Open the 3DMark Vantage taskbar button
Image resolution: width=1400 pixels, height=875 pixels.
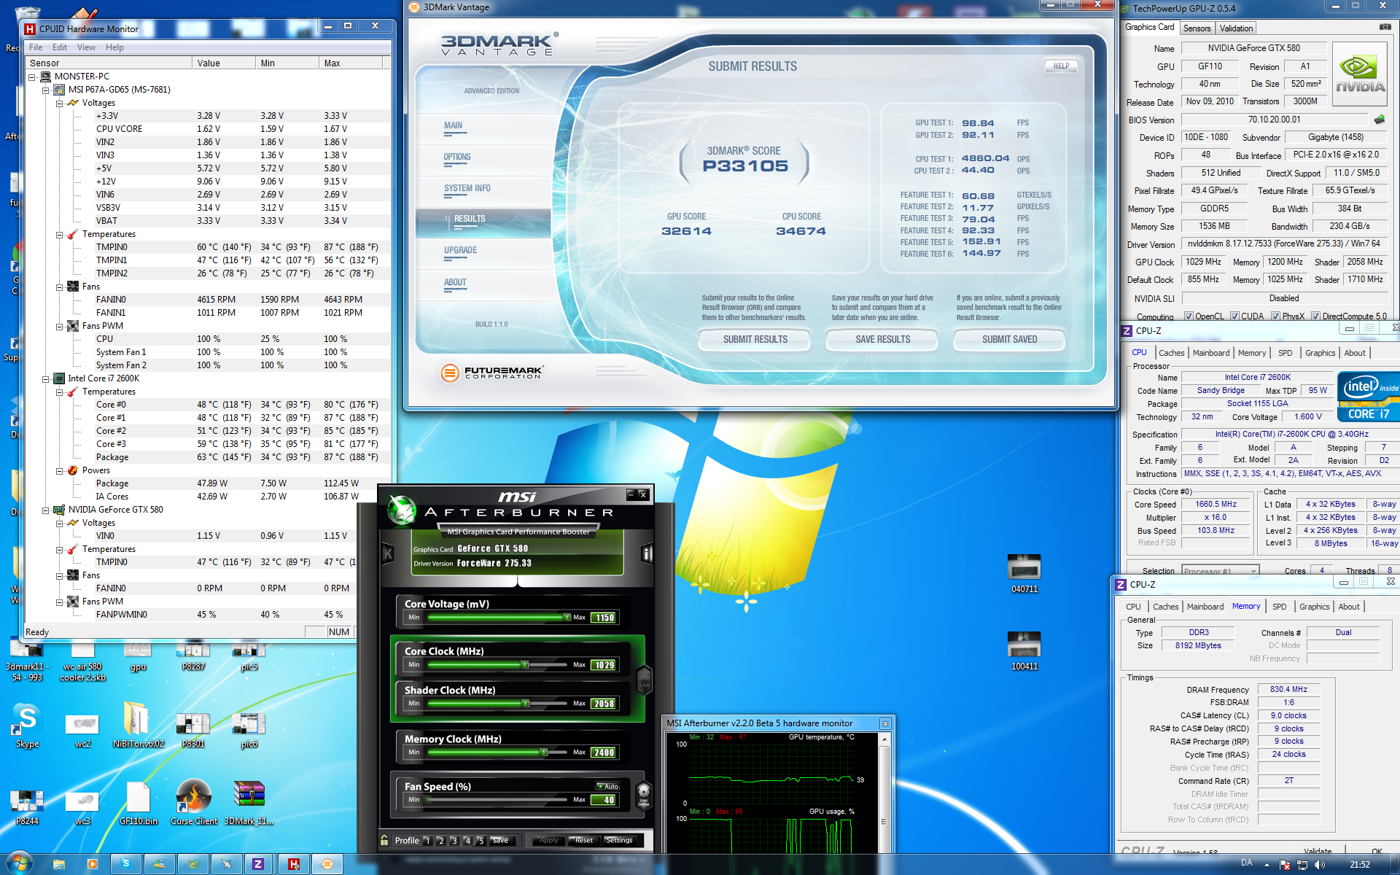tap(327, 864)
